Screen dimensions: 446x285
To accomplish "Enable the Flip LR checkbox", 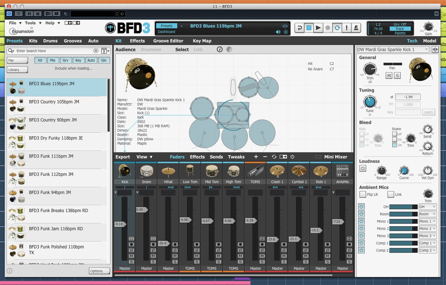I will [x=363, y=195].
